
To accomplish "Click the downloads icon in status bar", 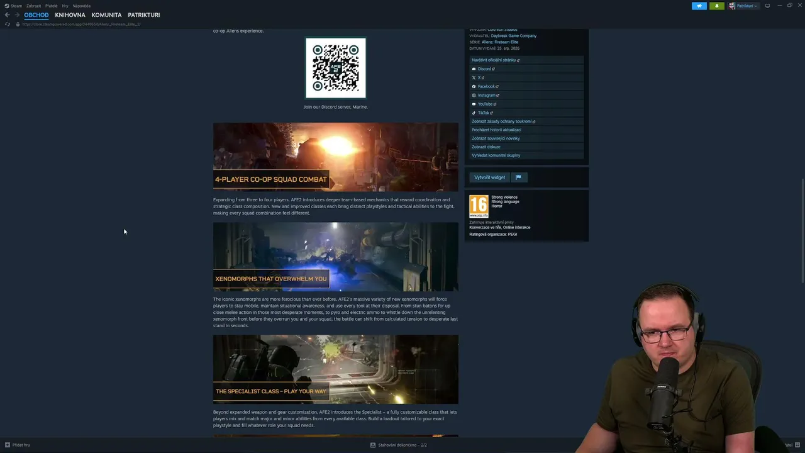I will [373, 445].
